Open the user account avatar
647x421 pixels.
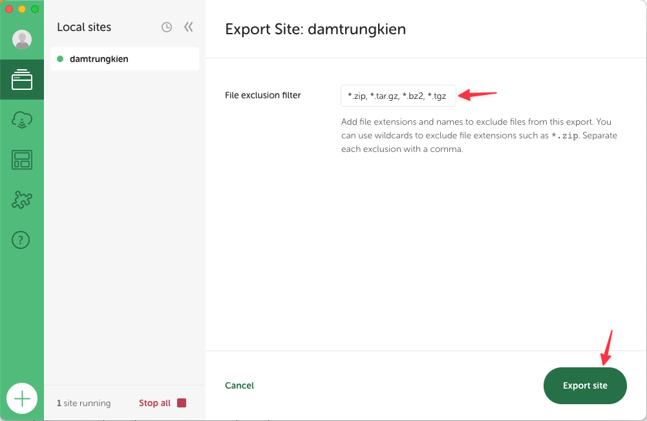22,39
